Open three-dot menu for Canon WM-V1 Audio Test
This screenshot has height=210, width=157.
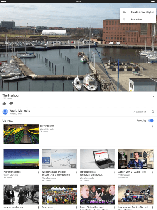coord(153,172)
